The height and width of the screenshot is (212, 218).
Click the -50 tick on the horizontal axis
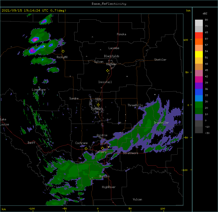pyautogui.click(x=64, y=208)
